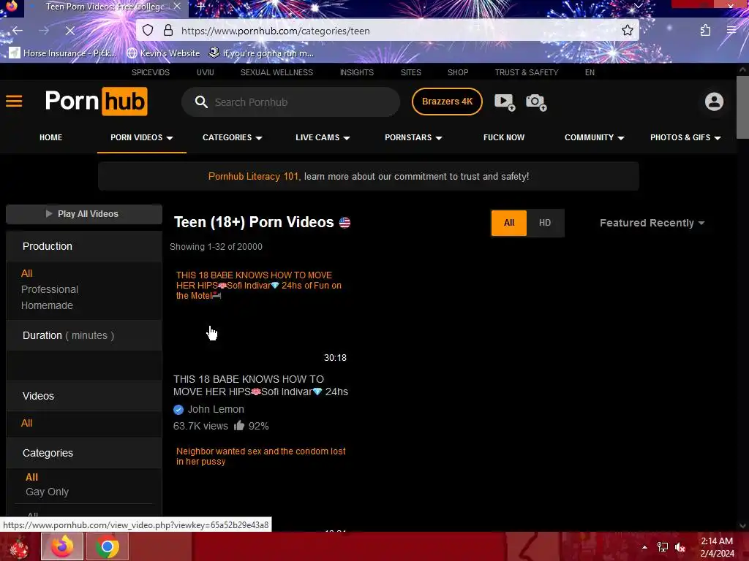Viewport: 749px width, 561px height.
Task: Open the user account avatar icon
Action: point(714,102)
